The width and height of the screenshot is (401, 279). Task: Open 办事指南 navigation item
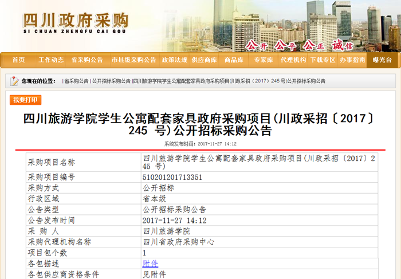(x=352, y=60)
